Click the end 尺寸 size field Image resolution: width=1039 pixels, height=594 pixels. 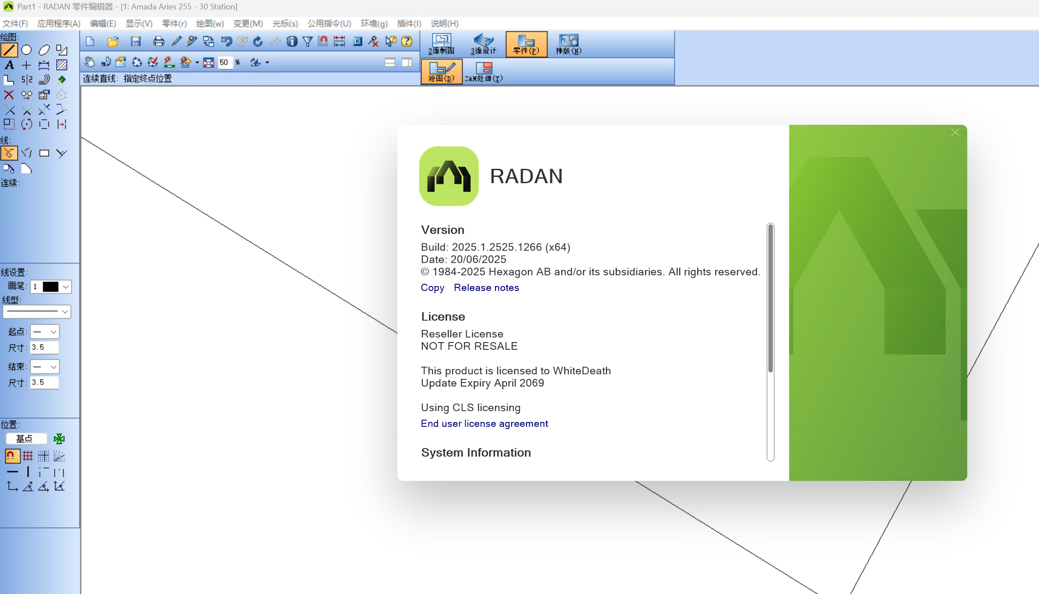(44, 383)
